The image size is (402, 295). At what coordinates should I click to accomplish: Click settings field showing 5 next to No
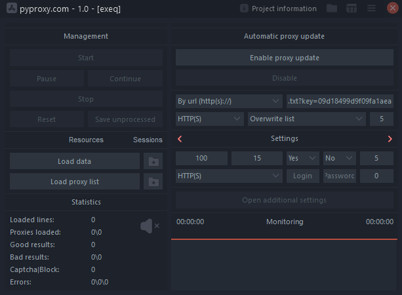point(376,158)
